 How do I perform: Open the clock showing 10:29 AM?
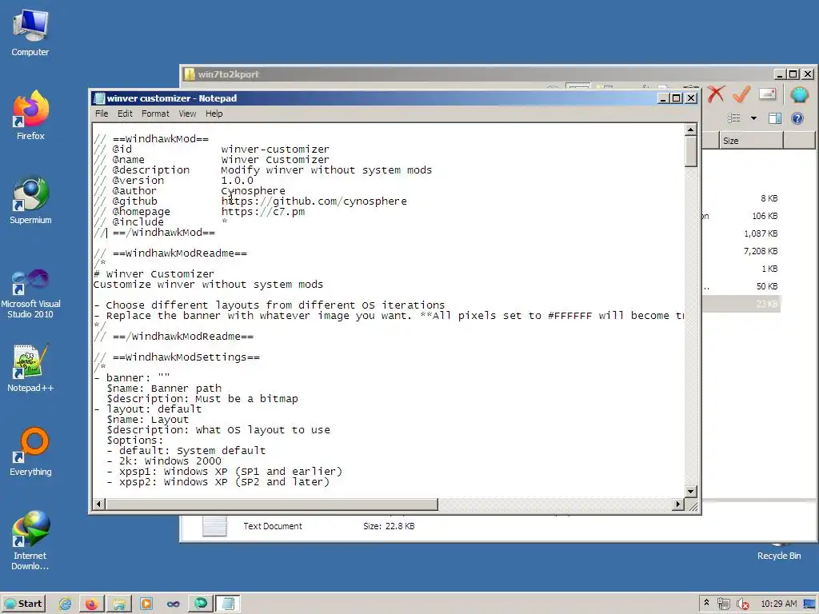(778, 604)
